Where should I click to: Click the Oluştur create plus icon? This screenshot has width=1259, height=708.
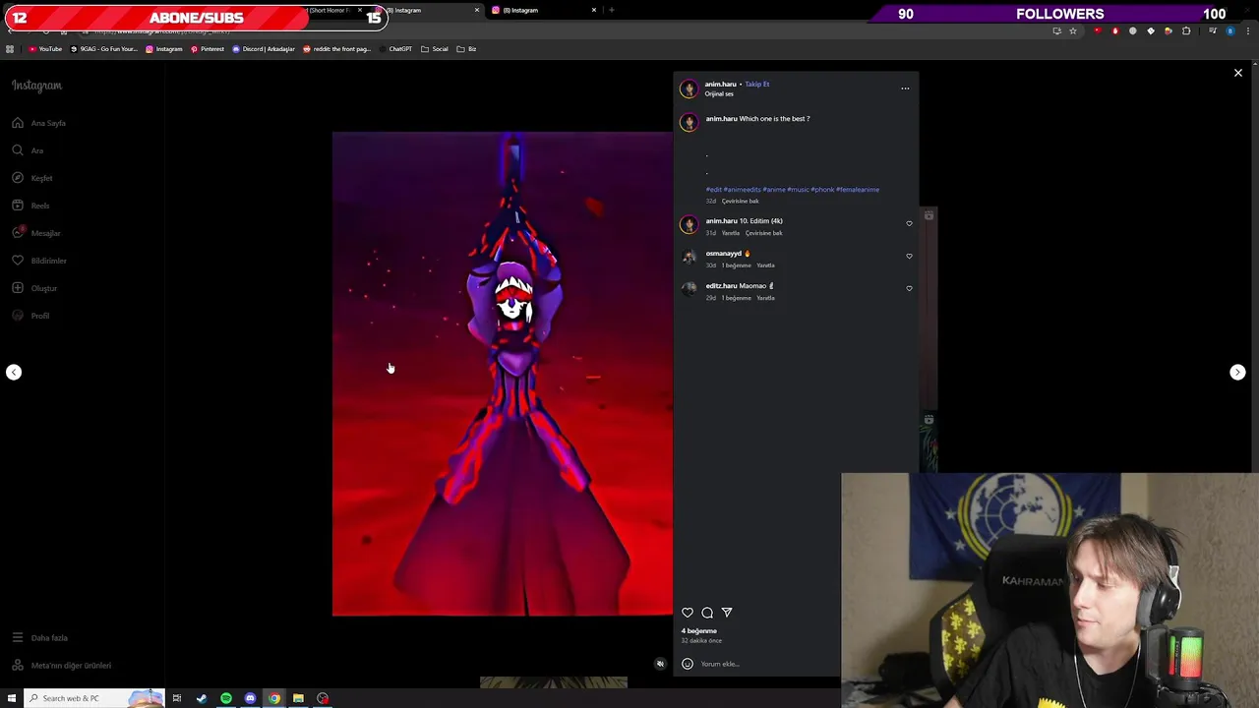tap(18, 288)
